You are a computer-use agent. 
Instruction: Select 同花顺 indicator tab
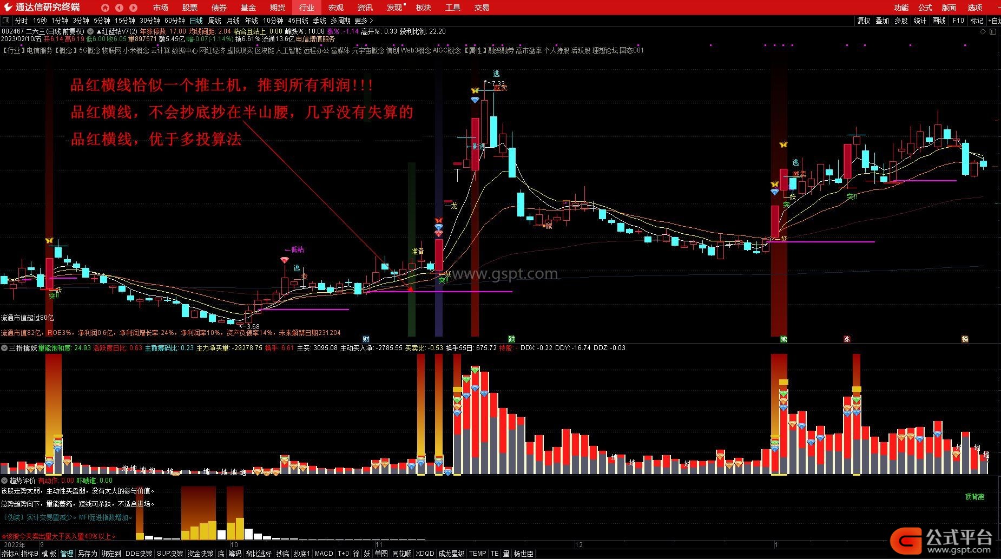[x=401, y=554]
